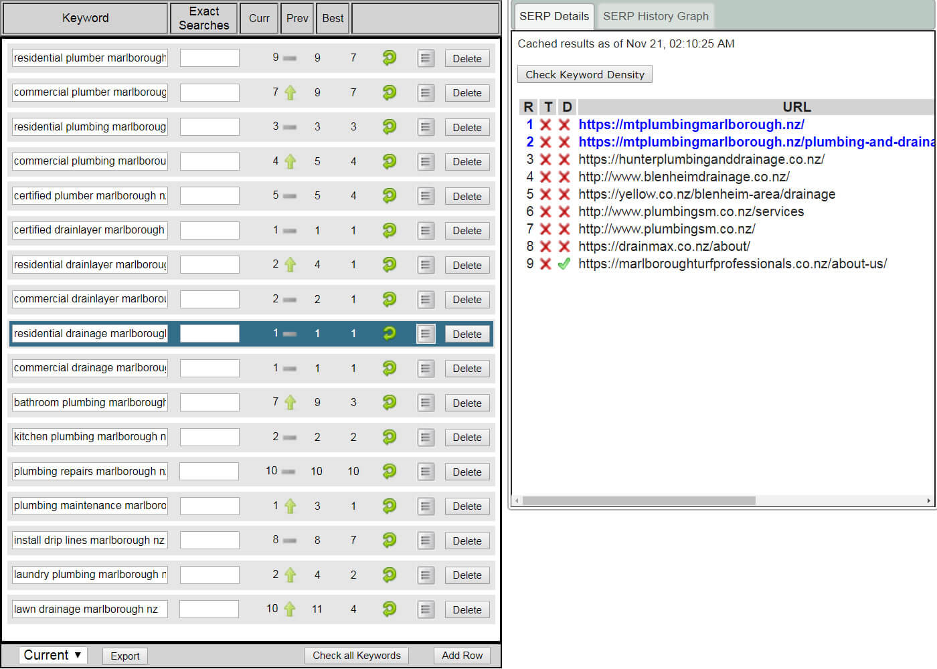Open SERP details icon for commercial plumber row
The height and width of the screenshot is (669, 937).
click(426, 93)
